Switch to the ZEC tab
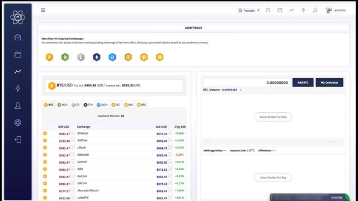 [116, 105]
